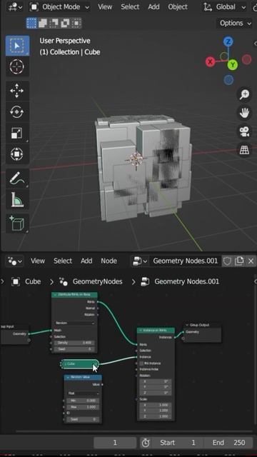Choose the Add Cube tool
Screen dimensions: 257x457
pos(17,224)
